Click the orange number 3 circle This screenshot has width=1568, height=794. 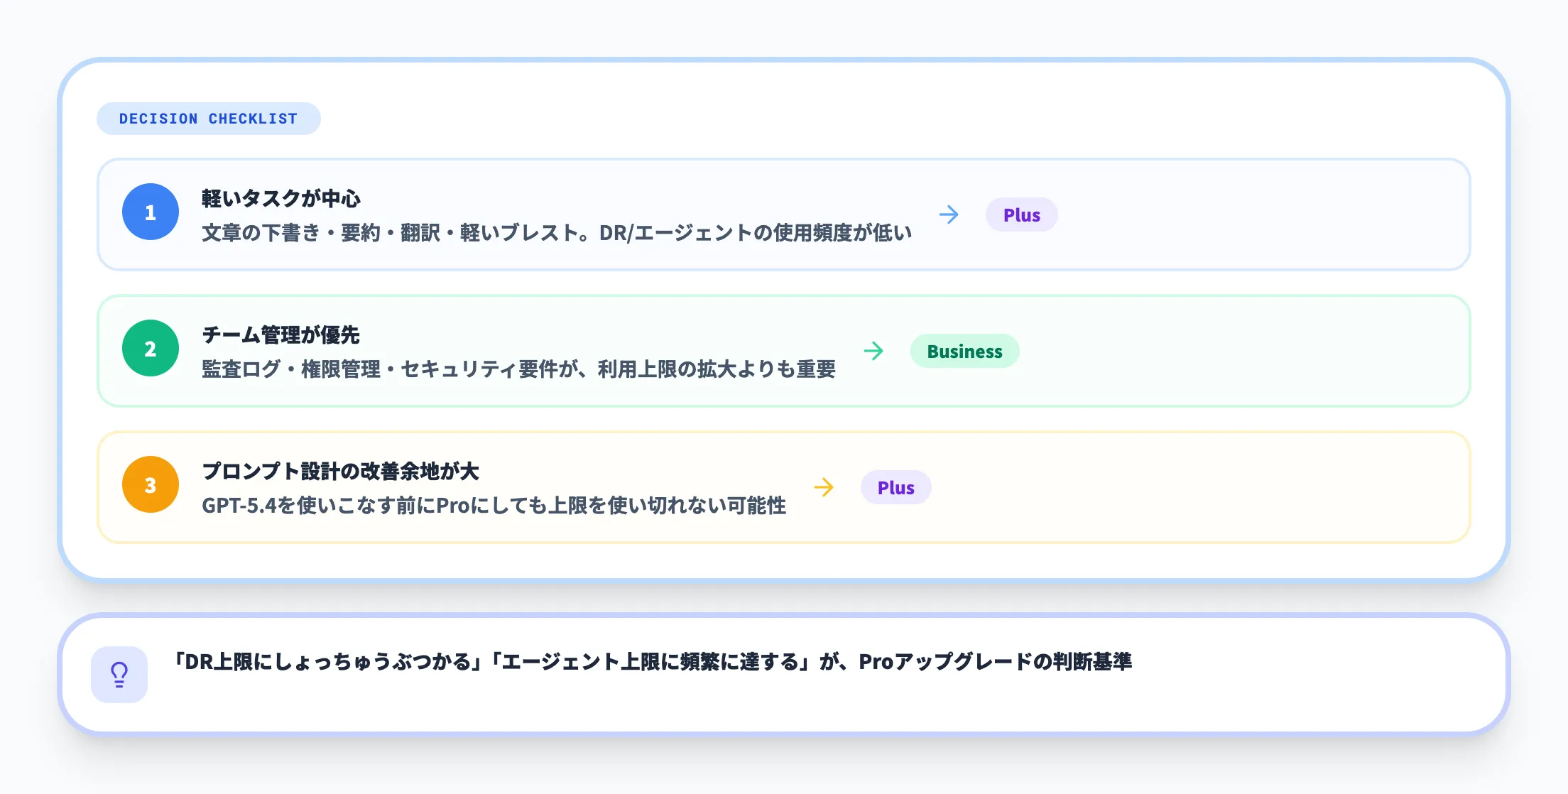151,484
